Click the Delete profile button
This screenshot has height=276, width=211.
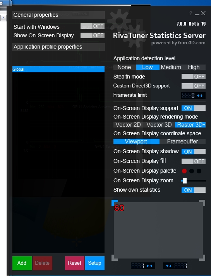tap(43, 263)
